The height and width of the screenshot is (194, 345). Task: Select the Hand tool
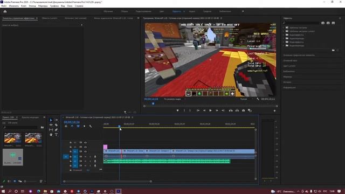point(51,135)
